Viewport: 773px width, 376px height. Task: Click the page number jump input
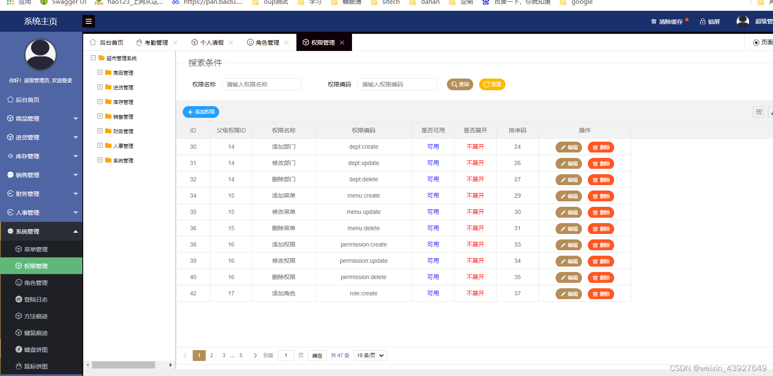(286, 356)
